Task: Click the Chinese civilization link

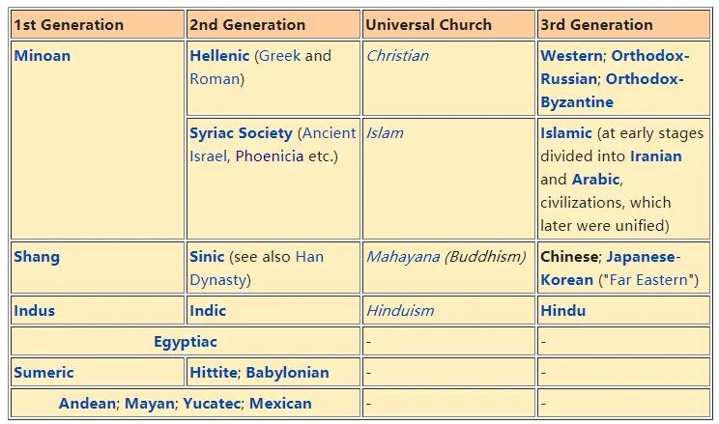Action: [x=569, y=257]
